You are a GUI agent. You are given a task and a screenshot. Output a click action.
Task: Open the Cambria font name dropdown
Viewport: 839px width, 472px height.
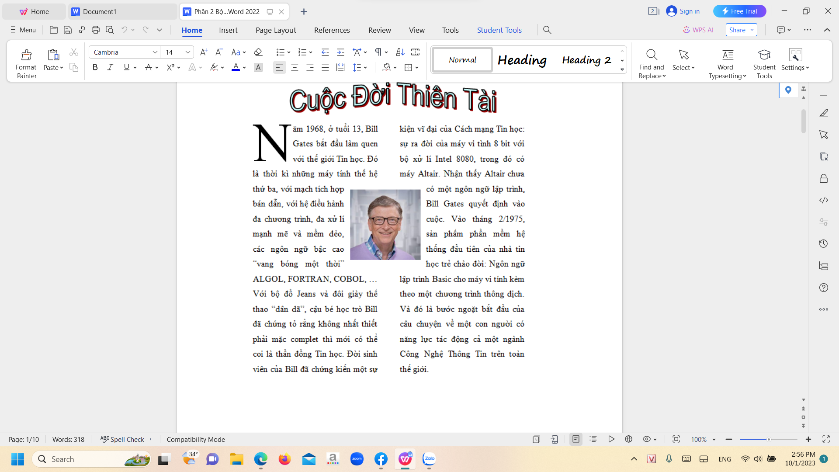pos(155,52)
